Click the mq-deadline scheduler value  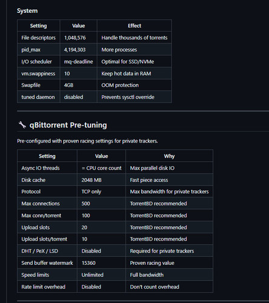pos(79,62)
